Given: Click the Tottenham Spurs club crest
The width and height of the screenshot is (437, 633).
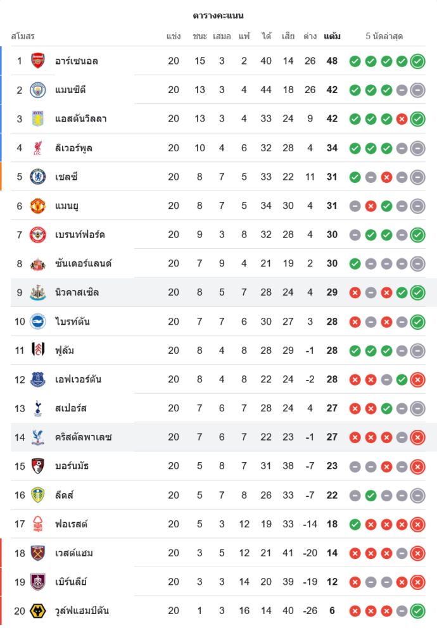Looking at the screenshot, I should [x=38, y=408].
